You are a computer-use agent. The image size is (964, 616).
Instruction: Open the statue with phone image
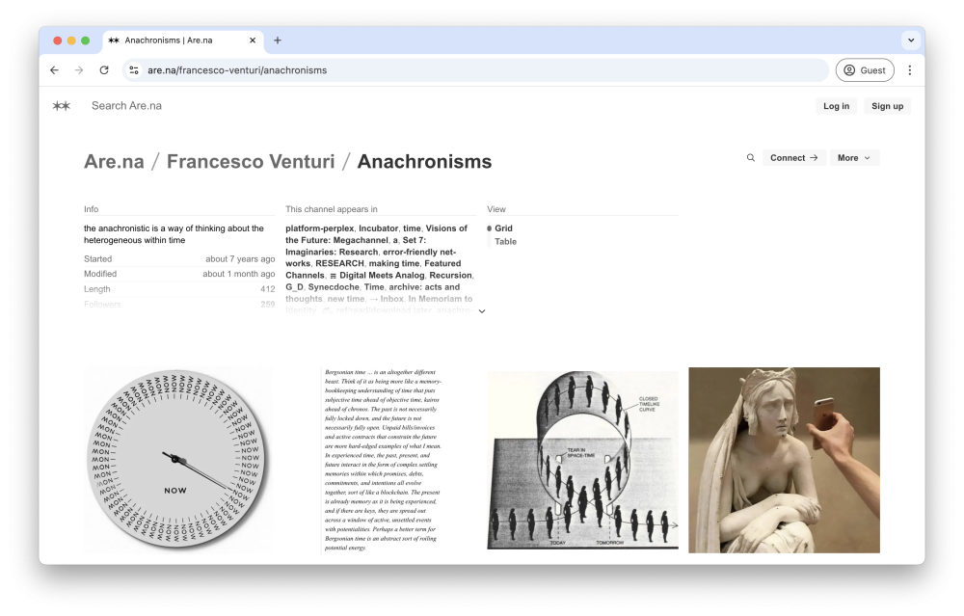pyautogui.click(x=784, y=461)
